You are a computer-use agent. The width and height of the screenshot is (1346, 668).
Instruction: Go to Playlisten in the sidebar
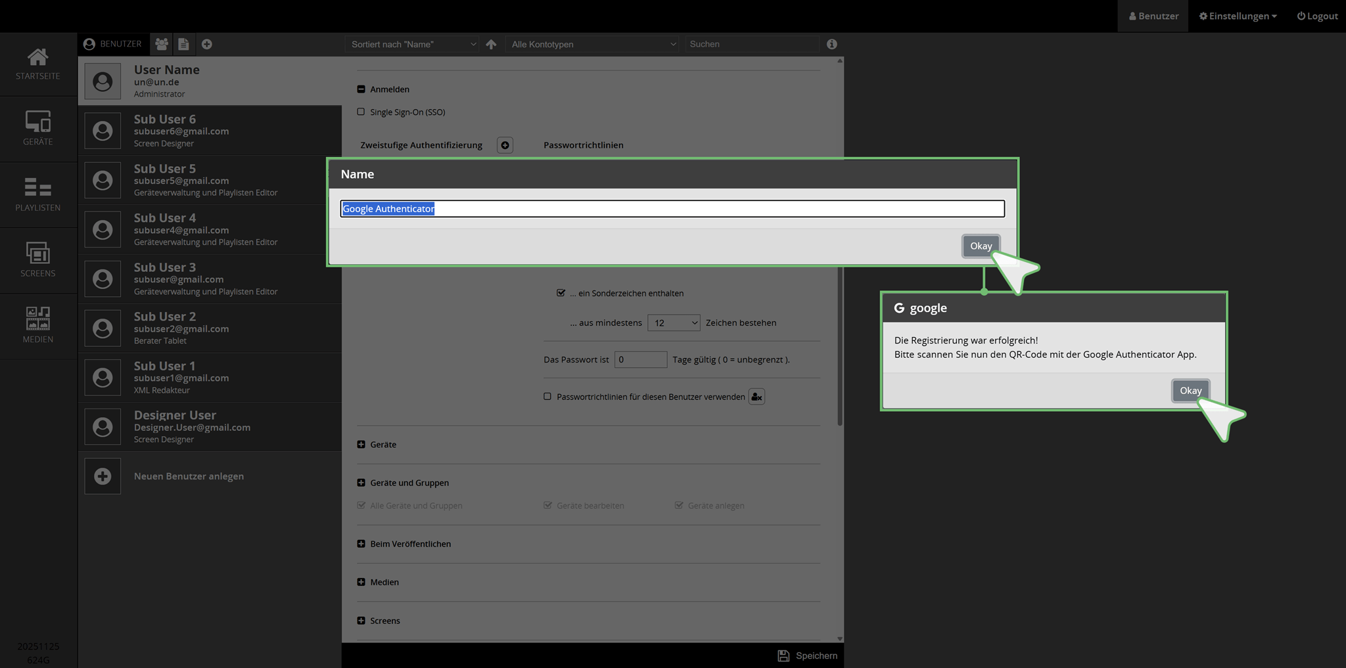click(x=37, y=194)
